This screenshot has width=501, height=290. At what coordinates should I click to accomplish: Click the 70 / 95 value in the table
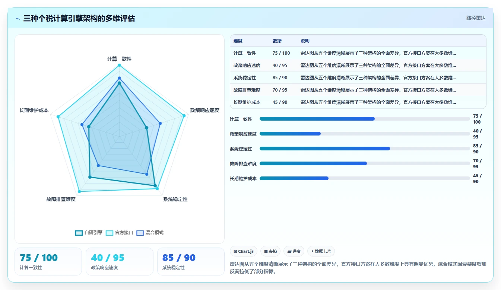coord(280,90)
